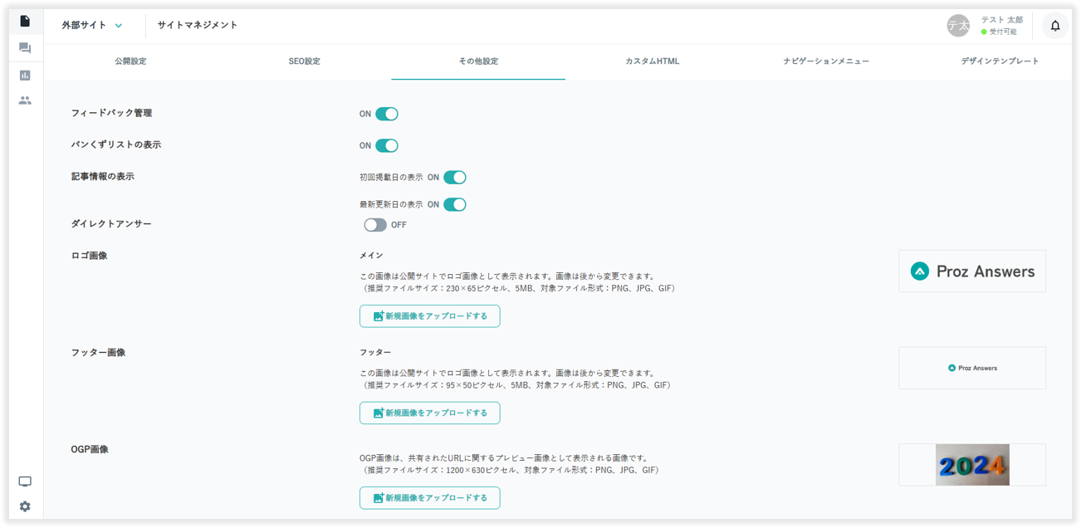This screenshot has height=528, width=1081.
Task: Open the ナビゲーションメニュー tab
Action: coord(826,61)
